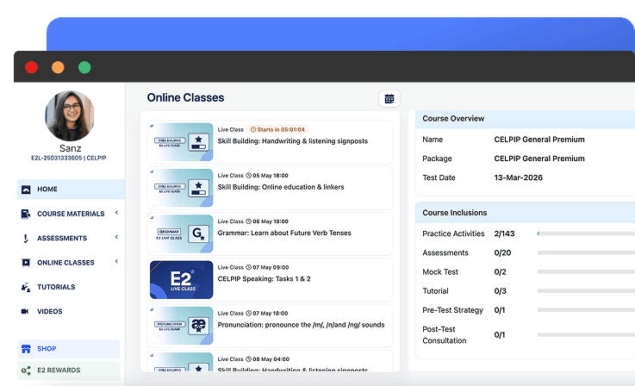The width and height of the screenshot is (635, 386).
Task: Click the E2 Rewards share icon
Action: (x=26, y=370)
